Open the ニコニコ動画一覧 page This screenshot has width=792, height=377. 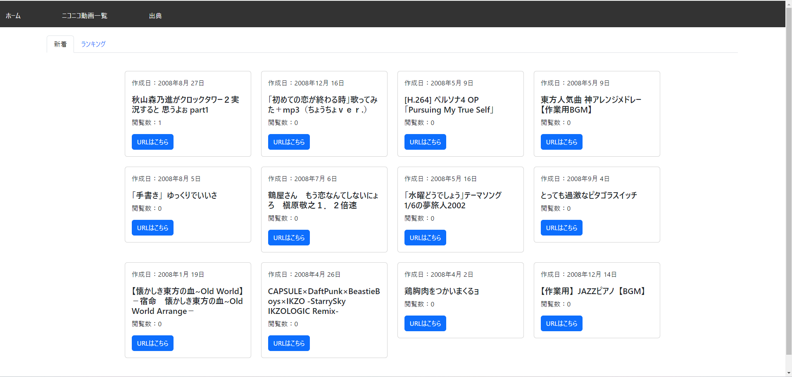click(84, 15)
